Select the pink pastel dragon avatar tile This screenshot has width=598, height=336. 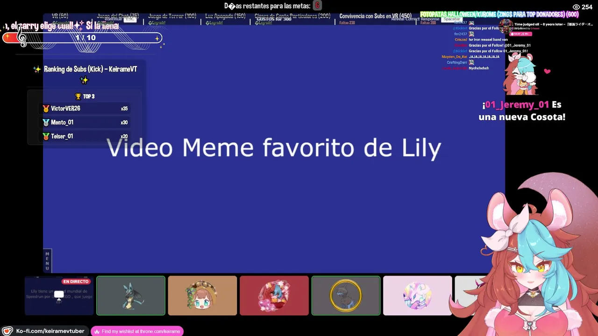coord(418,295)
